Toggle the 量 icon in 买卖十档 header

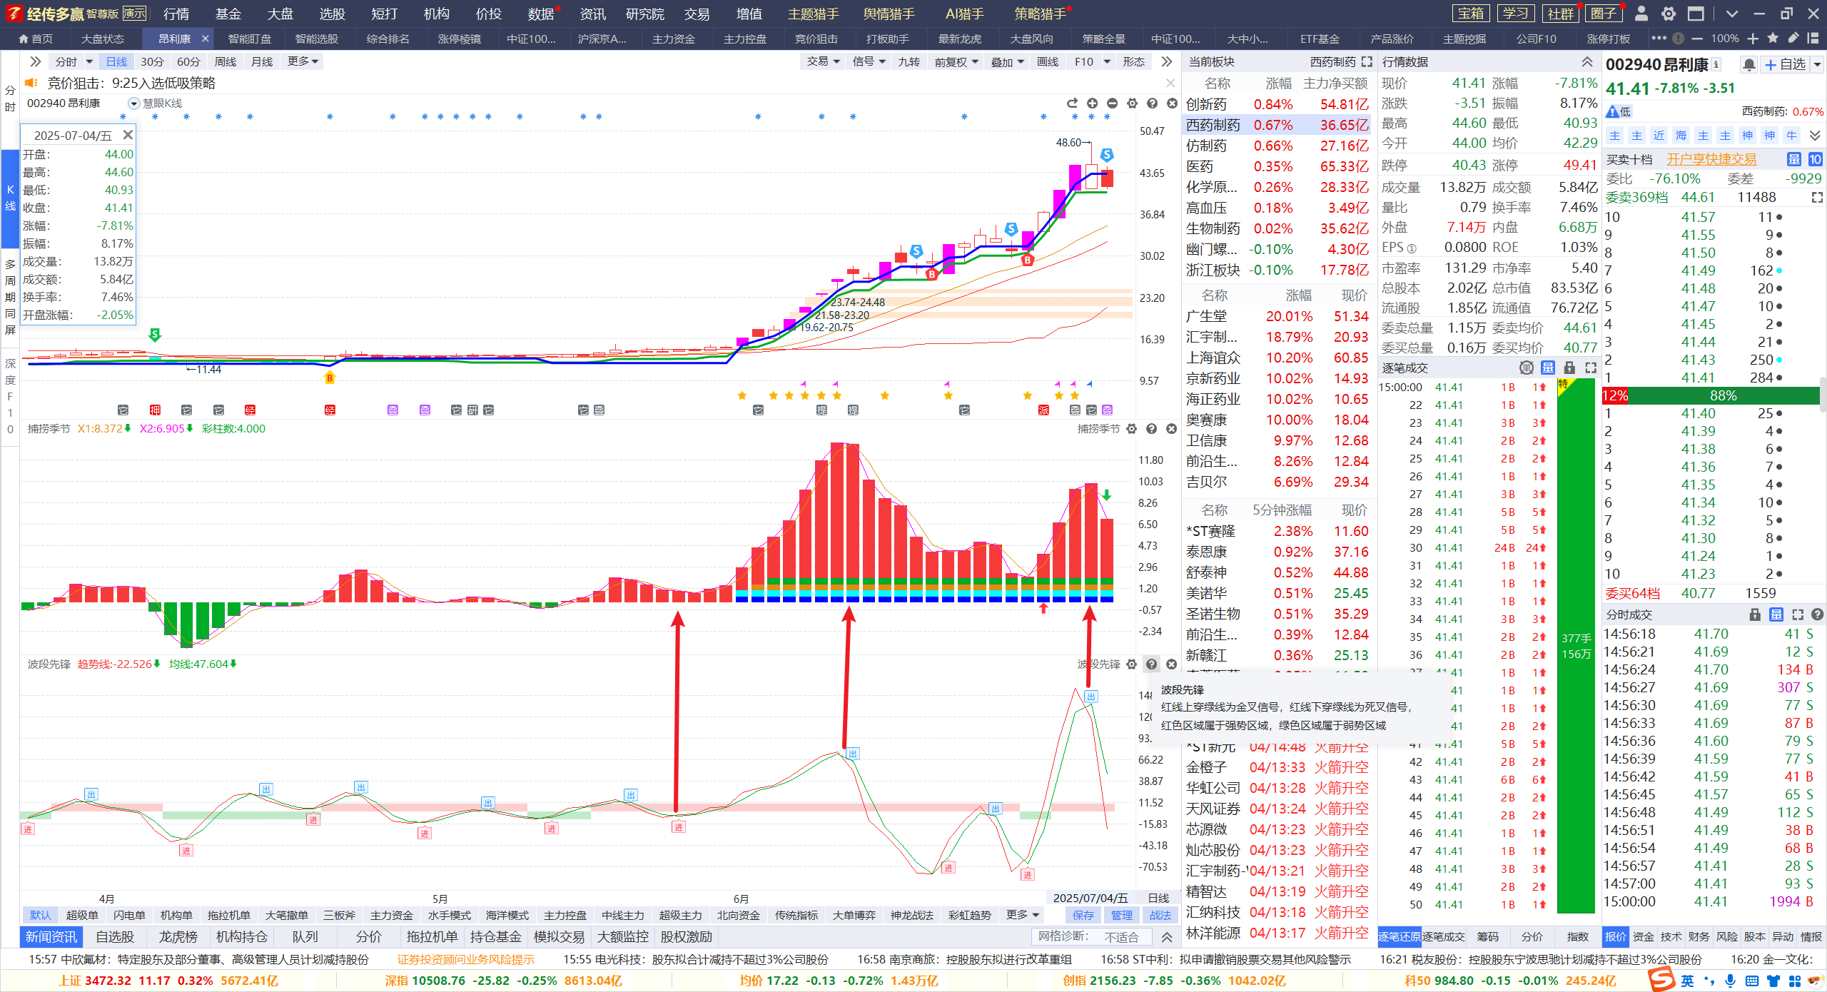pos(1794,159)
